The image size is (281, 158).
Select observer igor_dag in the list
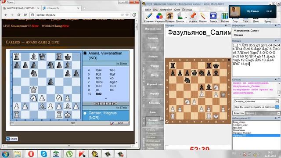[x=238, y=128]
